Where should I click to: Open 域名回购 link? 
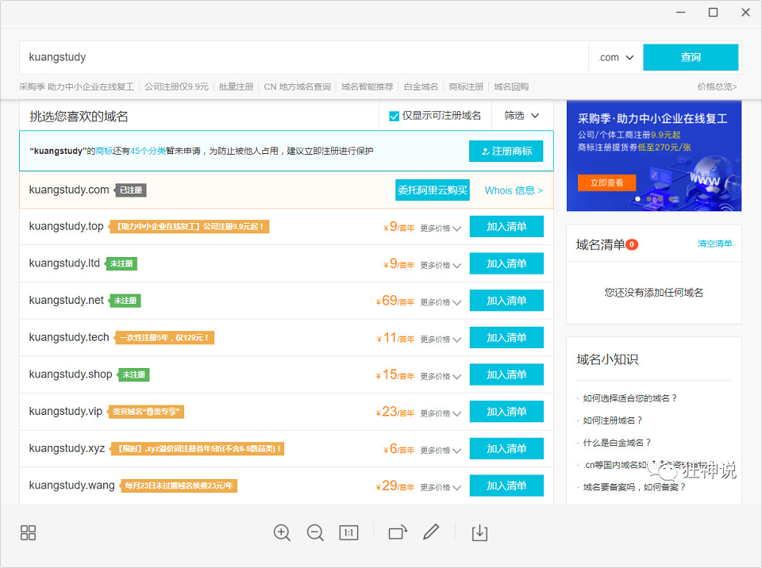click(511, 87)
